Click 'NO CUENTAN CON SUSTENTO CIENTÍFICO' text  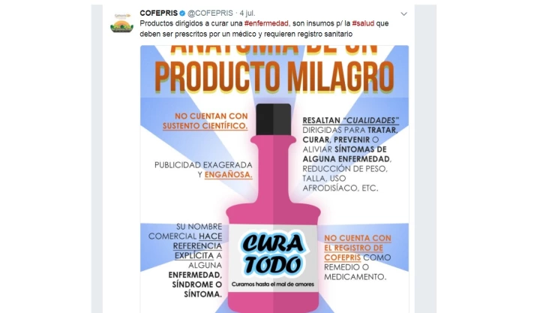(x=205, y=121)
